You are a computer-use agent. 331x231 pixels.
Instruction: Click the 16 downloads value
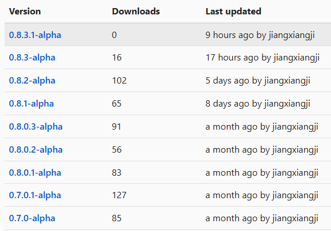click(x=117, y=58)
